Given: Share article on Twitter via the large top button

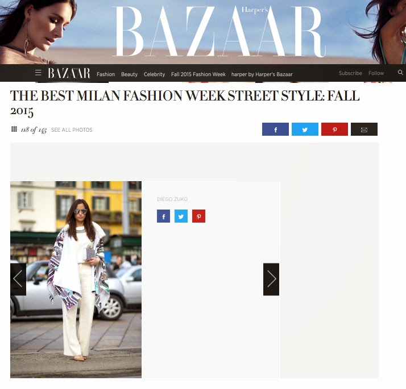Looking at the screenshot, I should coord(305,129).
